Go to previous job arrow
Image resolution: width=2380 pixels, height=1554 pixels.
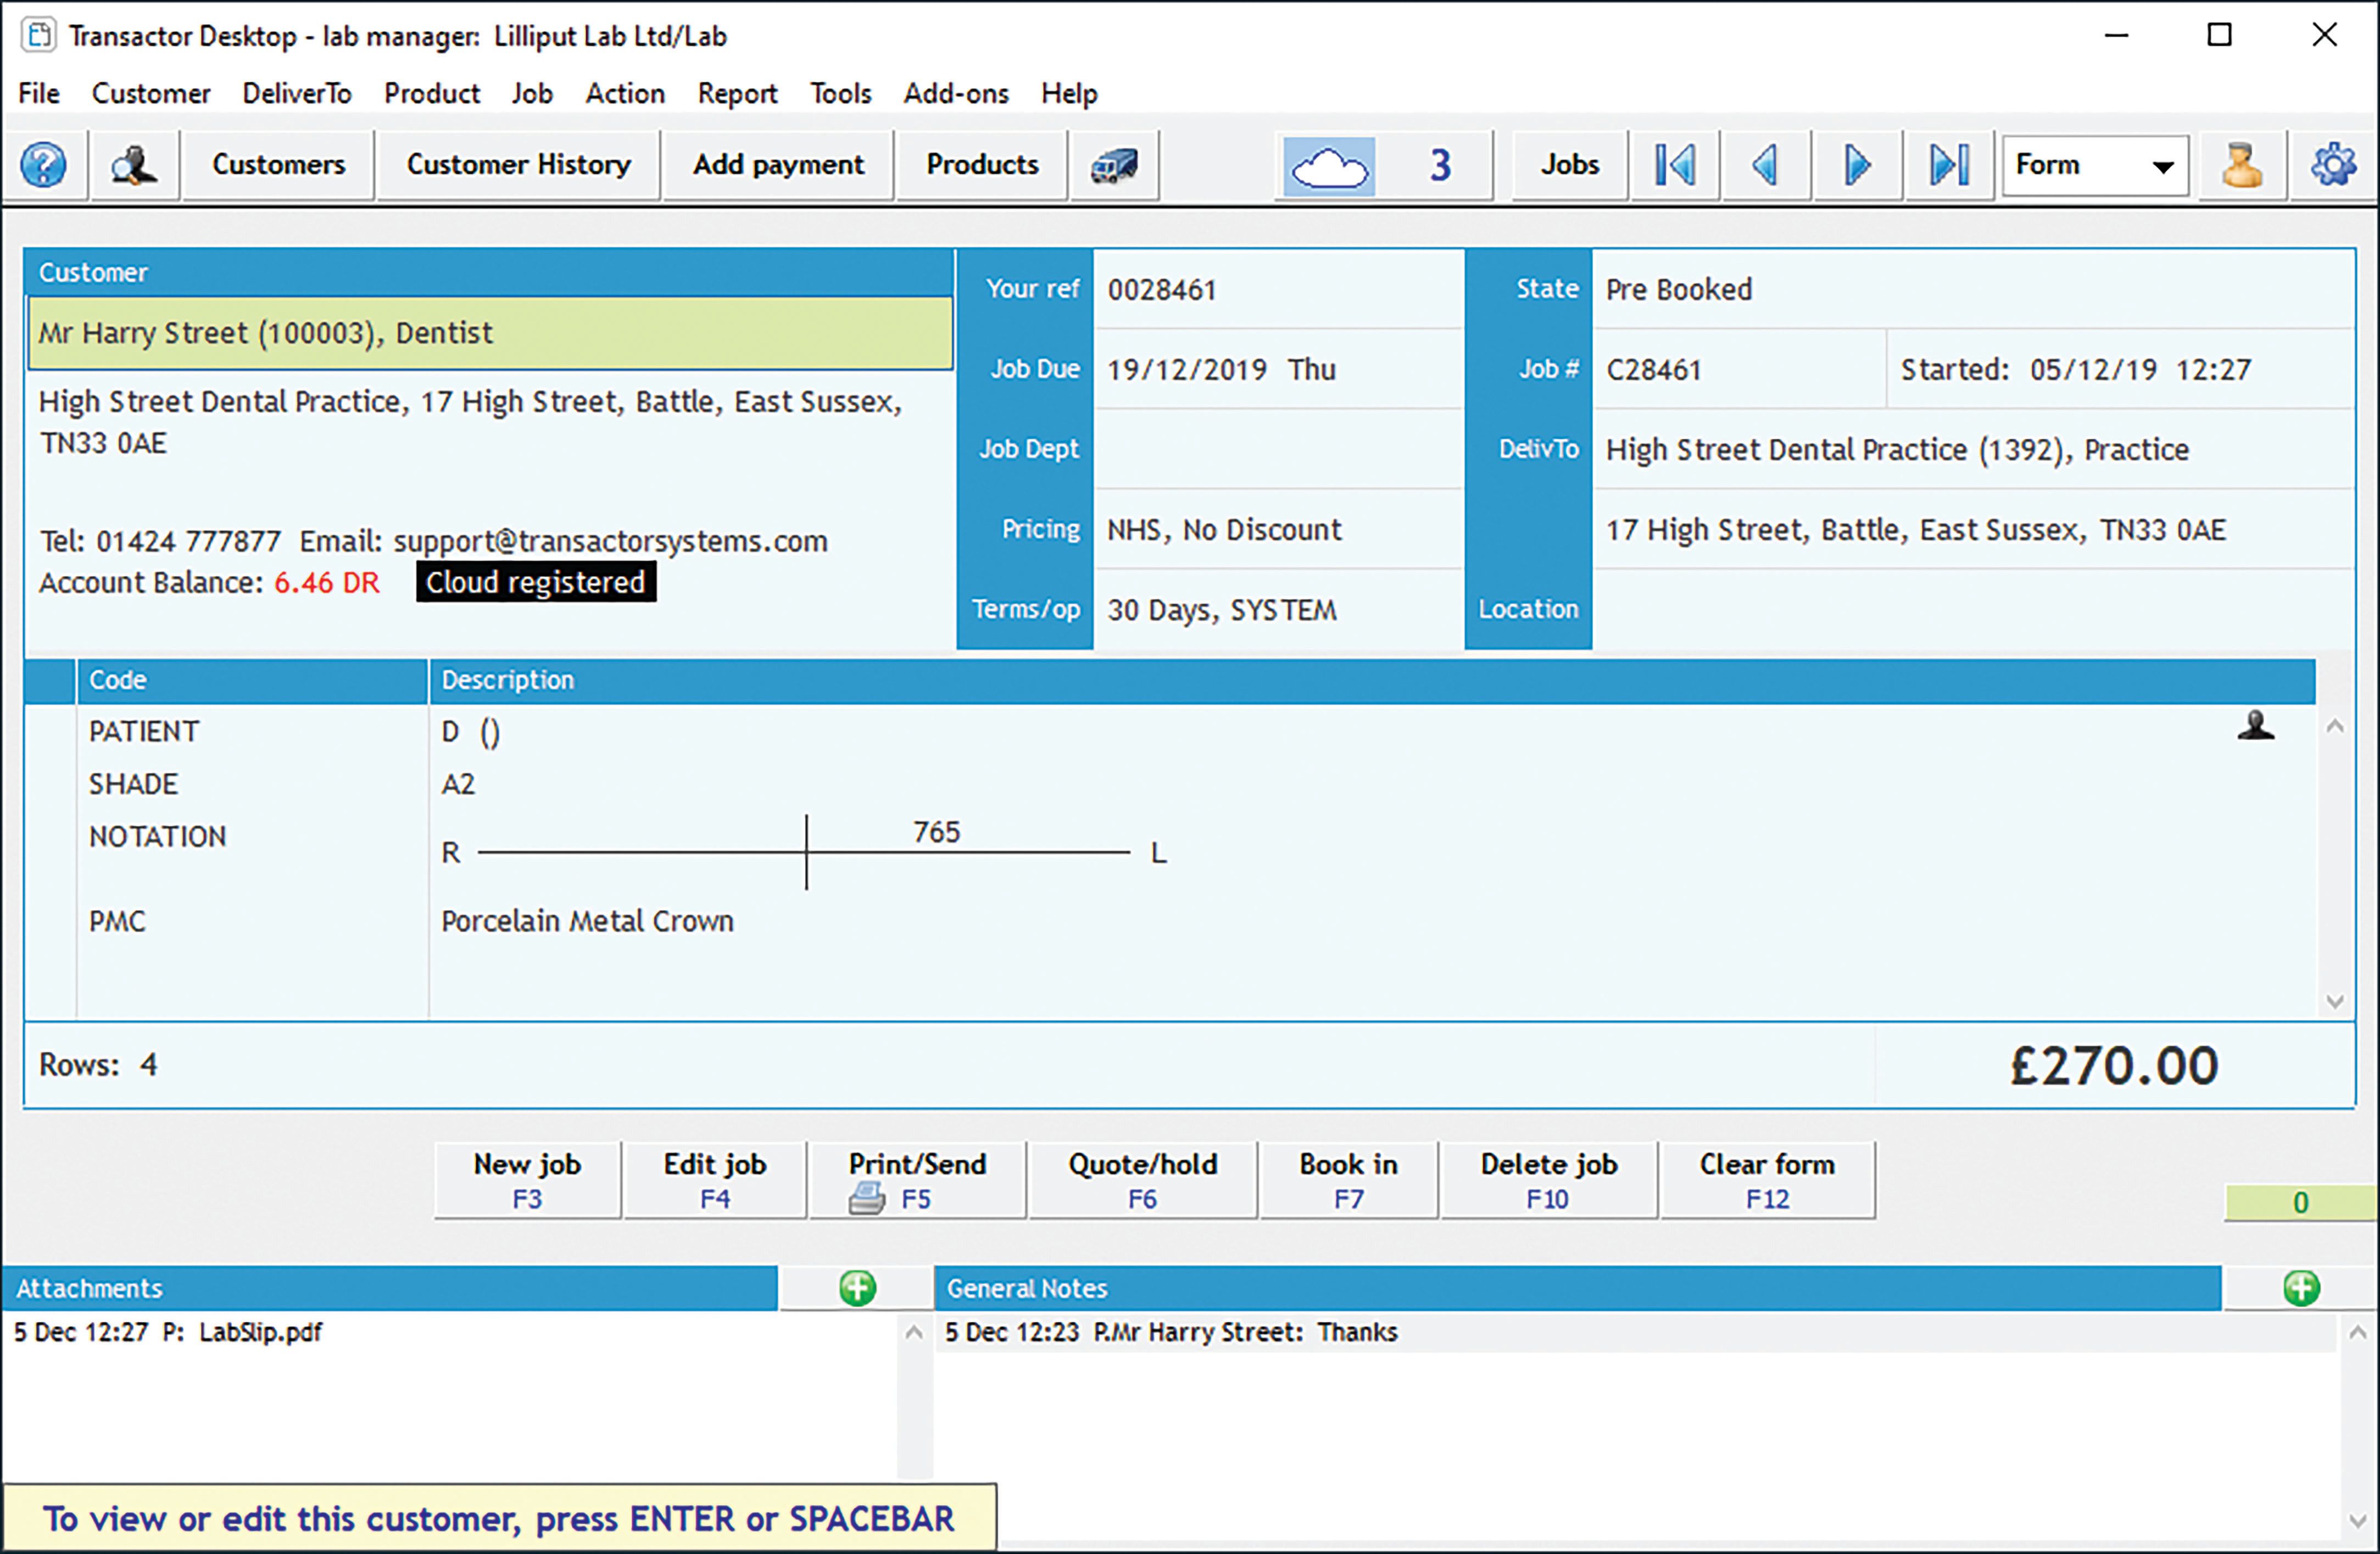tap(1765, 165)
